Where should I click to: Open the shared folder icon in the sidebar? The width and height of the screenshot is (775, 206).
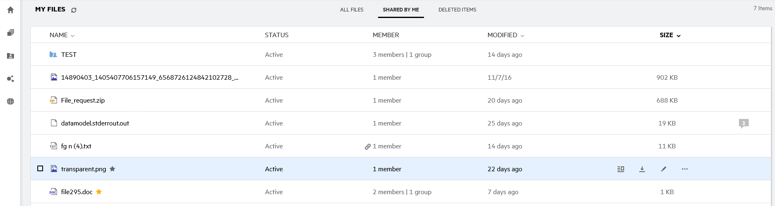click(11, 56)
